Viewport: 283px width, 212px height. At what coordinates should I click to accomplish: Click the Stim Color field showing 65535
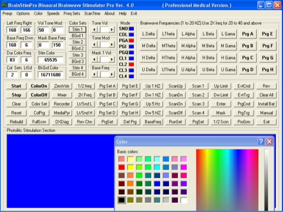point(50,60)
